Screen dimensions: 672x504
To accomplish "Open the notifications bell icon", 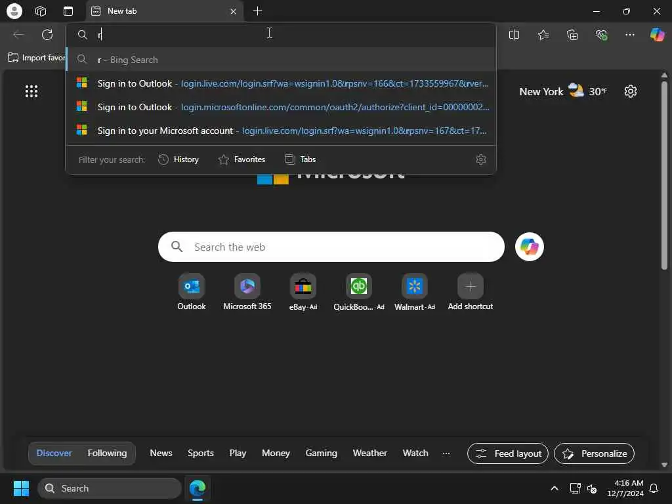I will [654, 488].
